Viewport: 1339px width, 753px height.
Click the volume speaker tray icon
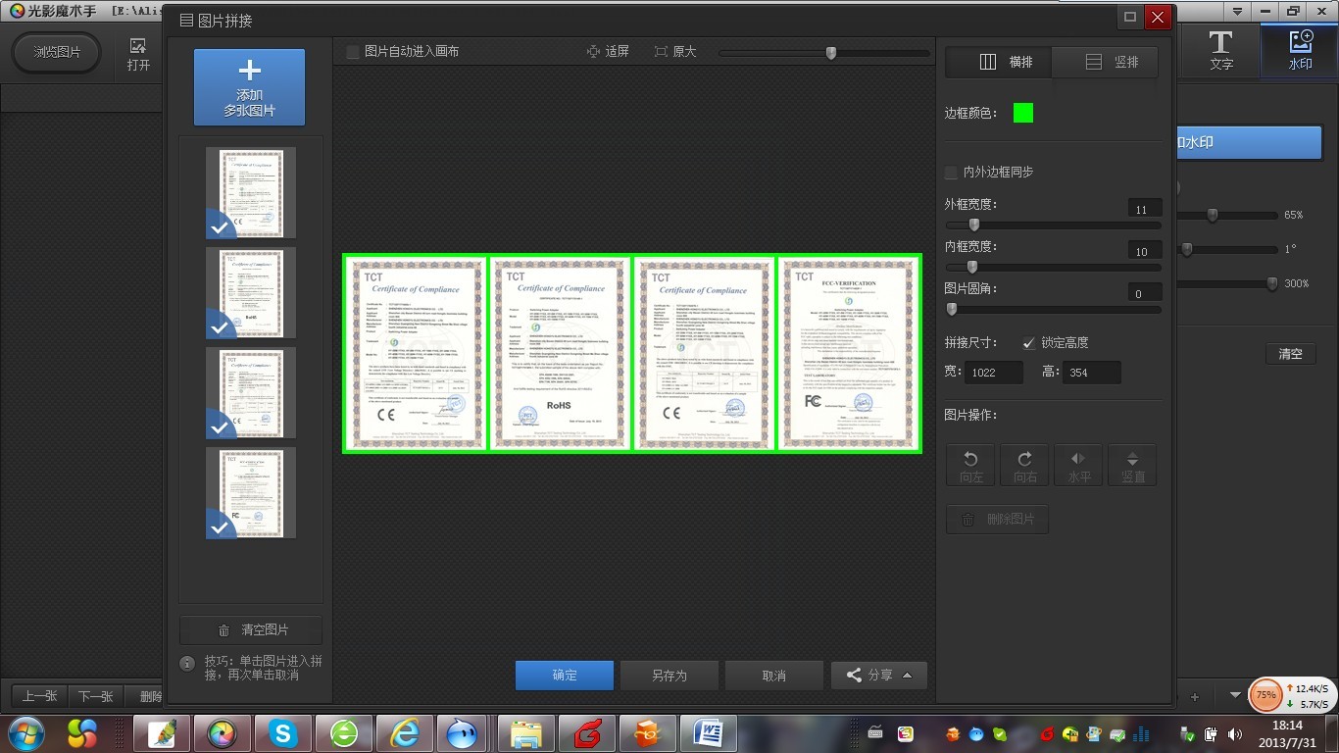1235,733
